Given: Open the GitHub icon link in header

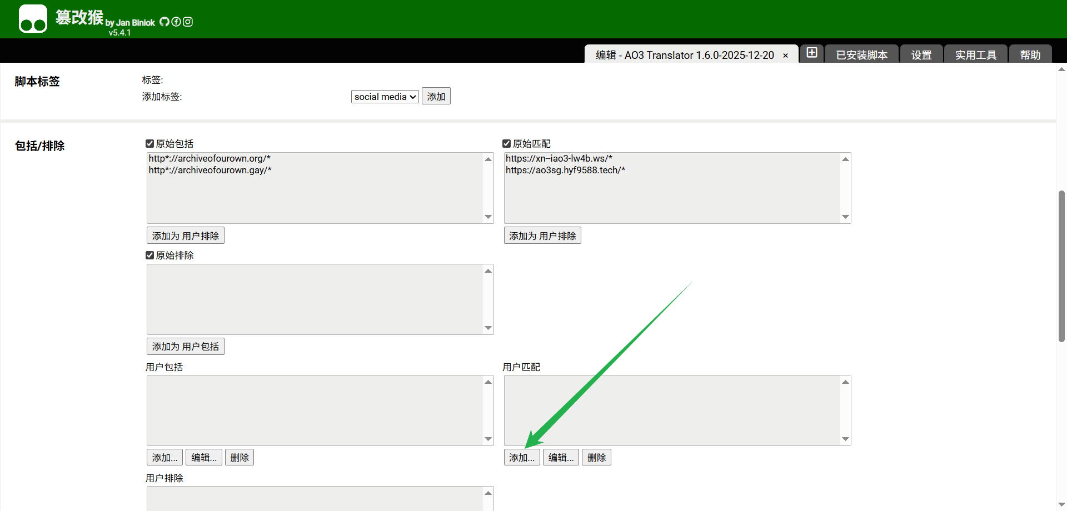Looking at the screenshot, I should [x=164, y=22].
